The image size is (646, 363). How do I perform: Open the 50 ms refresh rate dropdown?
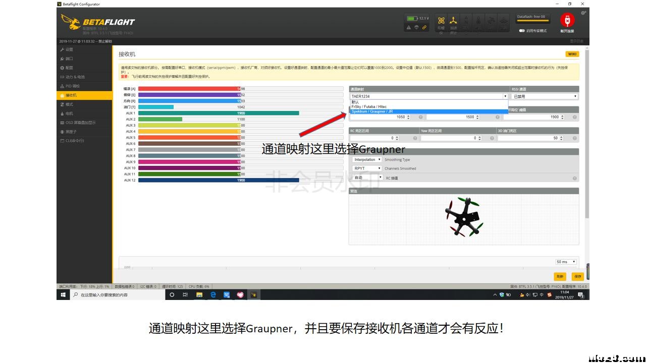point(566,262)
